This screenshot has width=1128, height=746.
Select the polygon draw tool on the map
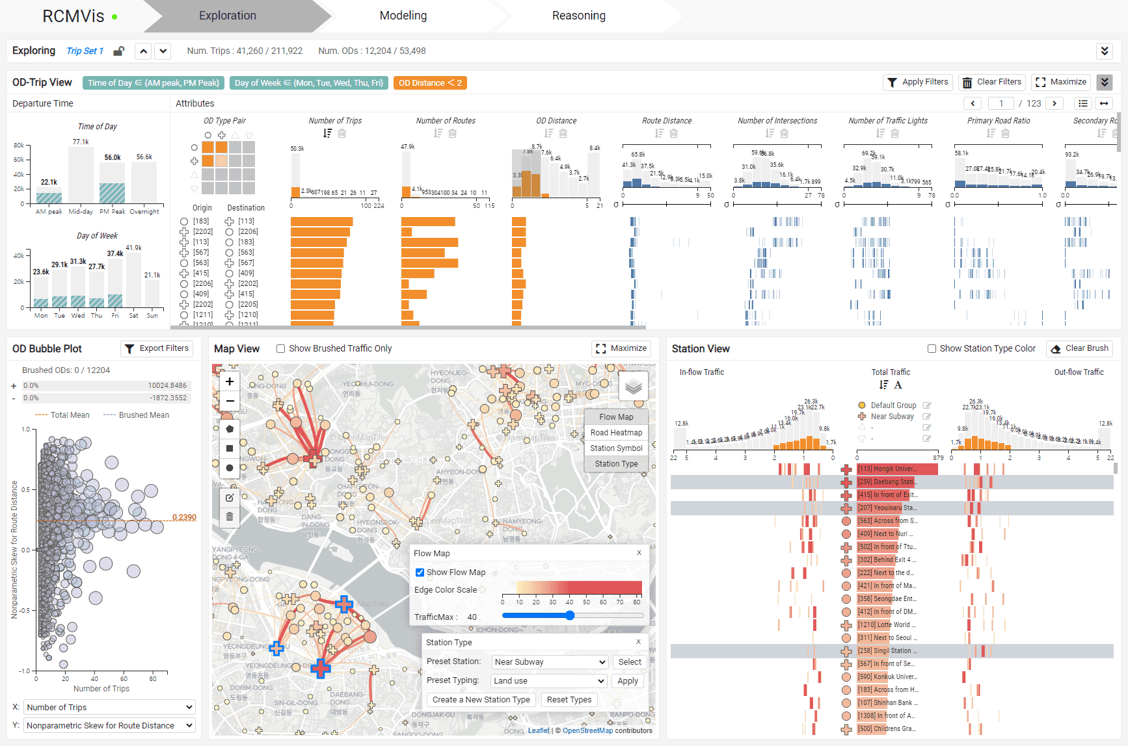tap(229, 428)
